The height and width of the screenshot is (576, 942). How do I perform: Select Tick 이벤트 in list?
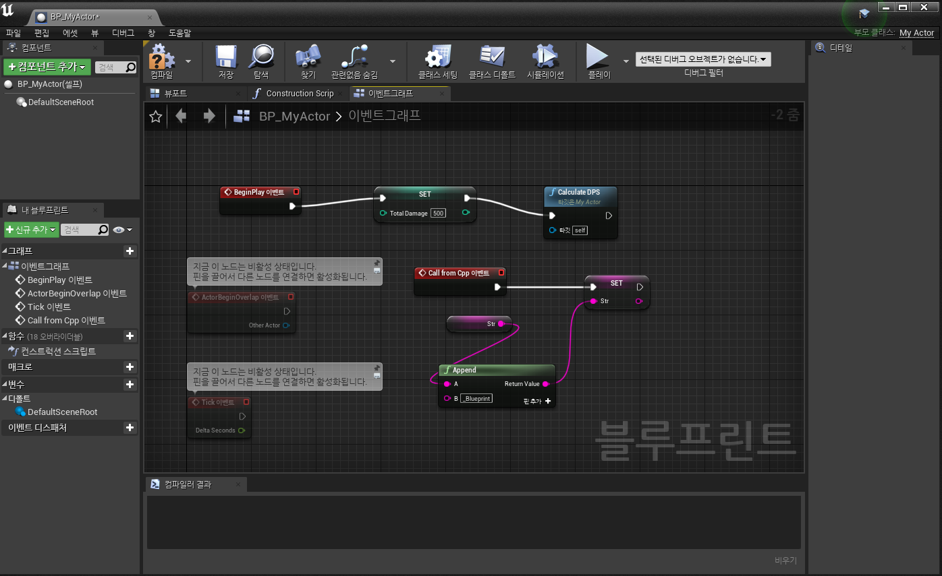[x=43, y=307]
